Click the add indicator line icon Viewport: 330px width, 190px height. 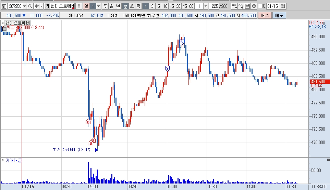coord(241,6)
